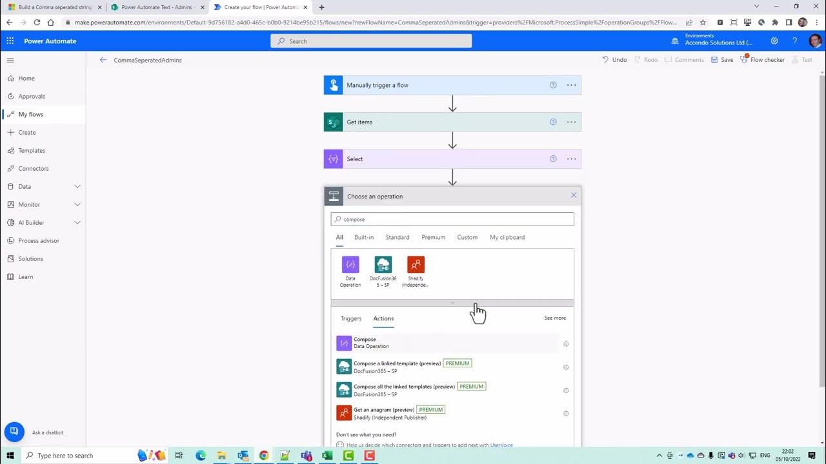Click the top Power Automate search field
Viewport: 826px width, 464px height.
(x=371, y=41)
